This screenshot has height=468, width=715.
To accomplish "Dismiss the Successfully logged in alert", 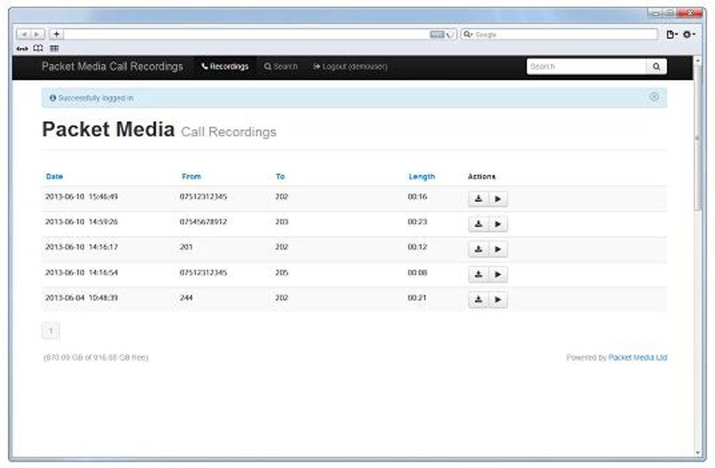I will (x=654, y=96).
